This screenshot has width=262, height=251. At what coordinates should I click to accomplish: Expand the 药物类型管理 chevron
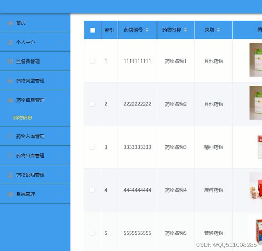click(x=62, y=80)
